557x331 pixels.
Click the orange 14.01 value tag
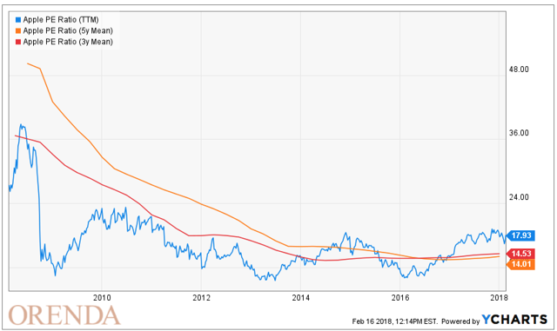pyautogui.click(x=520, y=264)
